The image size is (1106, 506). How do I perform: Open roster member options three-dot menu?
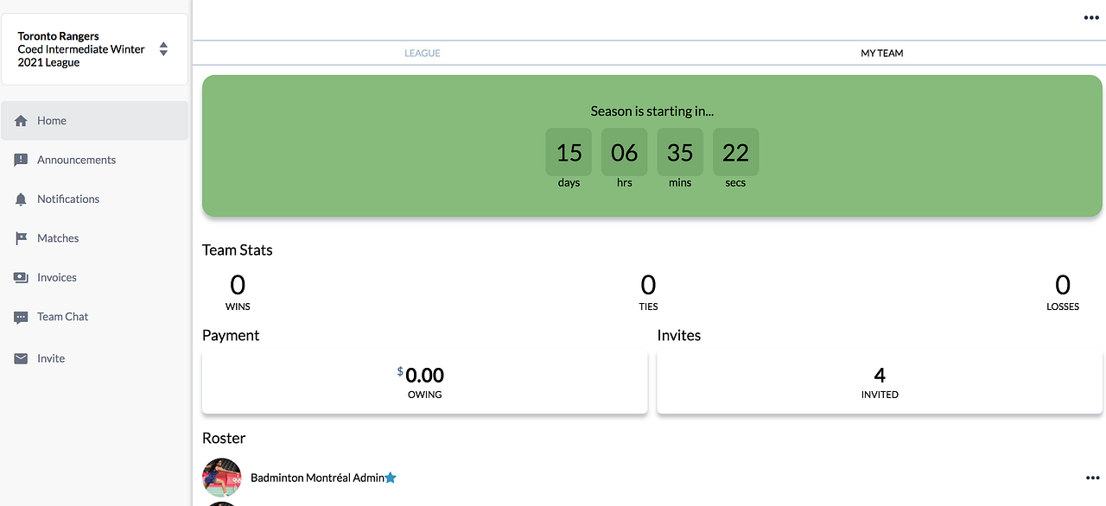tap(1092, 478)
